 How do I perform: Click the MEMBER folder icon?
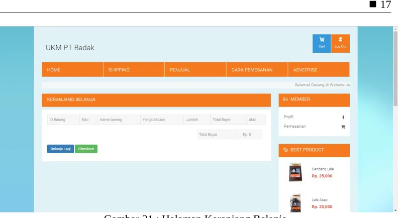click(285, 99)
